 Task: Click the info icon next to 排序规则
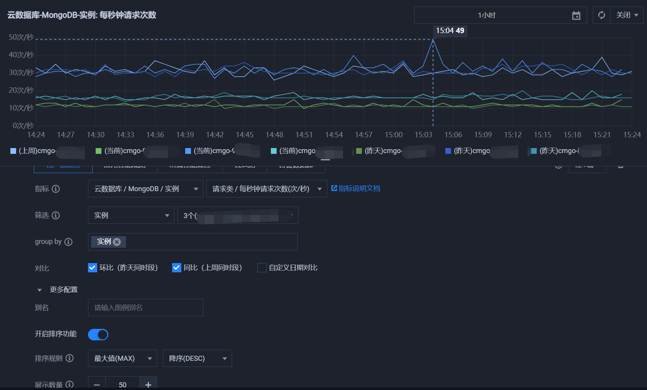[x=70, y=358]
